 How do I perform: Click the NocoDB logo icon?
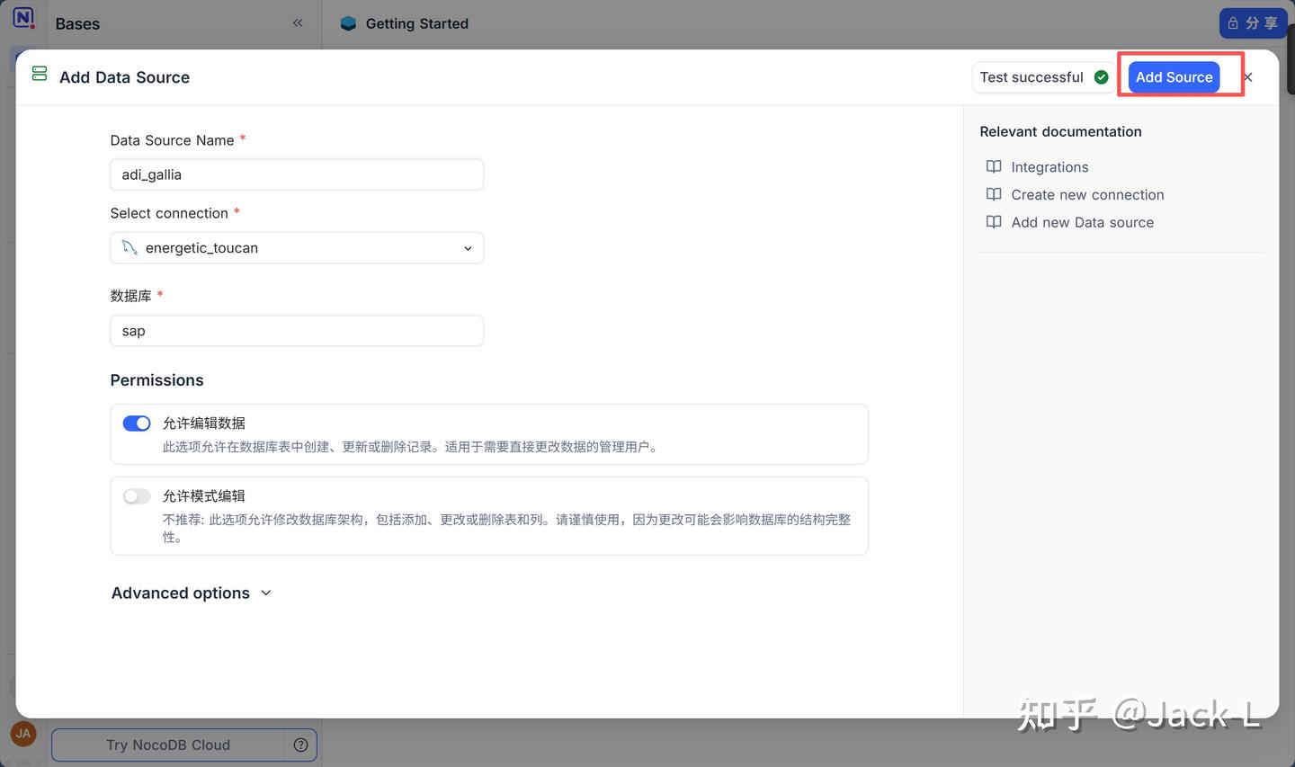tap(23, 18)
